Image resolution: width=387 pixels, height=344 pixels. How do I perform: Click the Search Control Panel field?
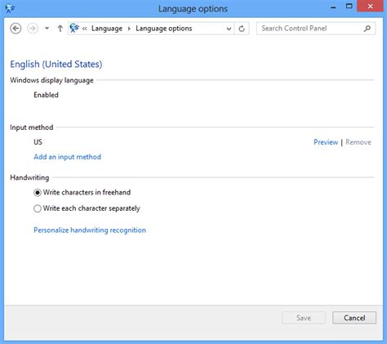click(316, 29)
